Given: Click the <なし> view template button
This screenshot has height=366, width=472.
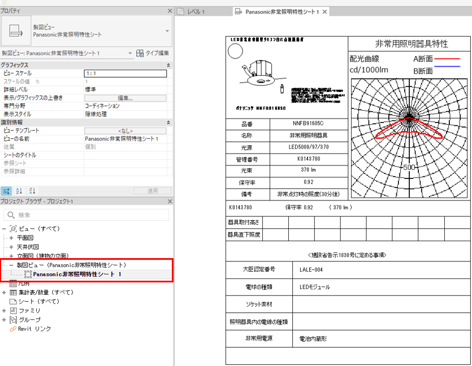Looking at the screenshot, I should click(125, 130).
